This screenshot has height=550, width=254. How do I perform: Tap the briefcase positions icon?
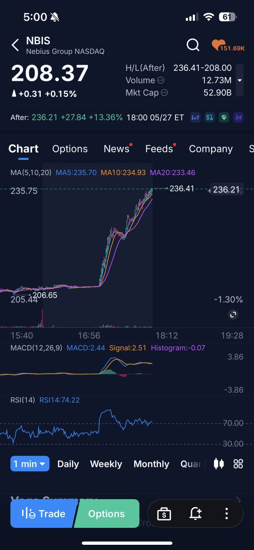click(x=164, y=514)
